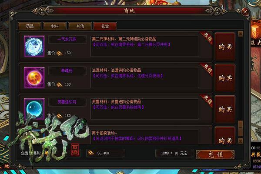Click the scrollbar down arrow
The image size is (261, 174).
(241, 141)
